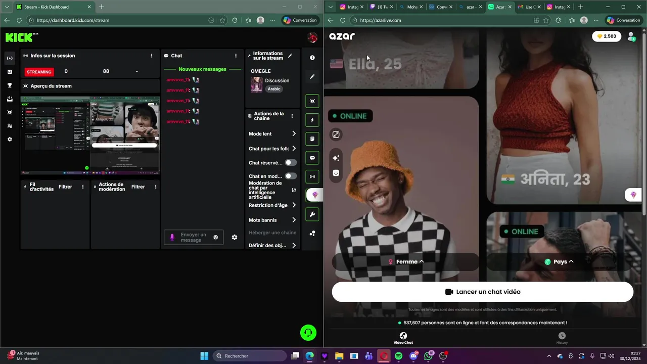Viewport: 647px width, 364px height.
Task: Open the Azar gems balance 2,503
Action: pos(606,36)
